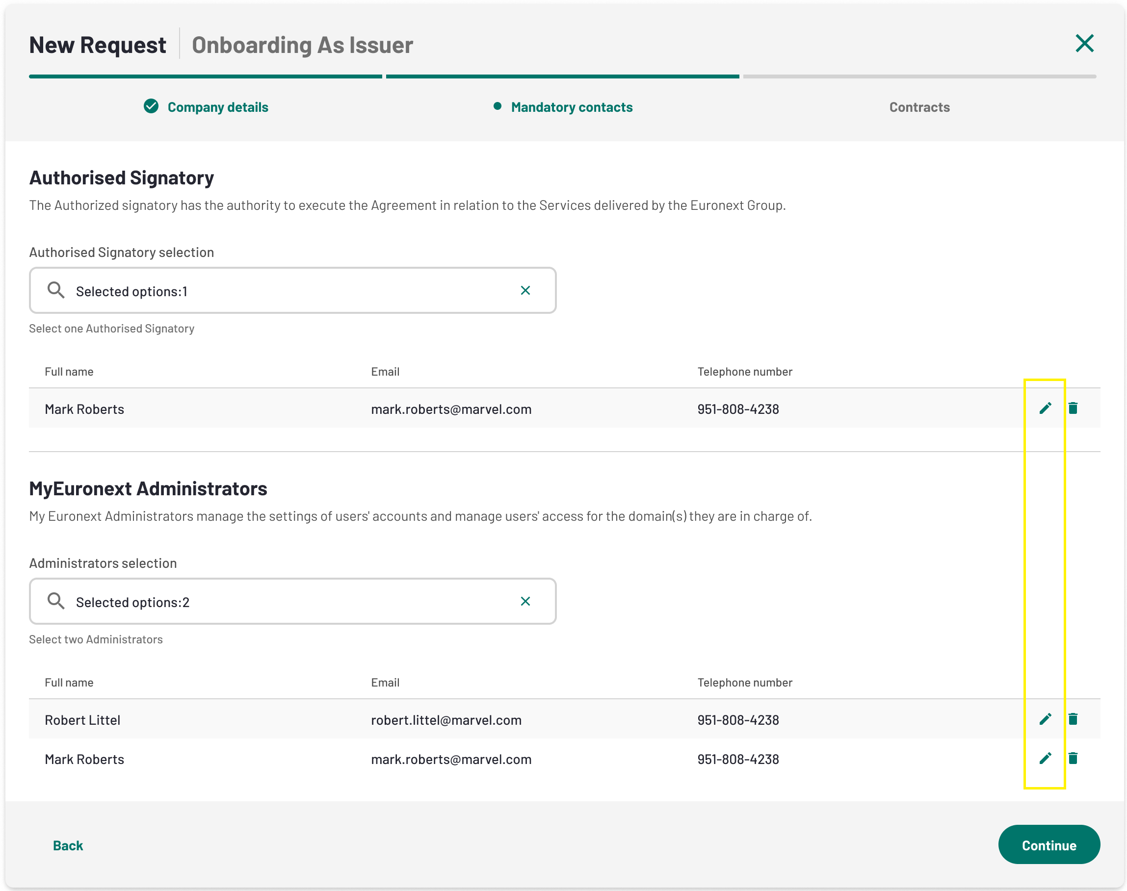Jump to Contracts step
The height and width of the screenshot is (891, 1127).
tap(919, 107)
